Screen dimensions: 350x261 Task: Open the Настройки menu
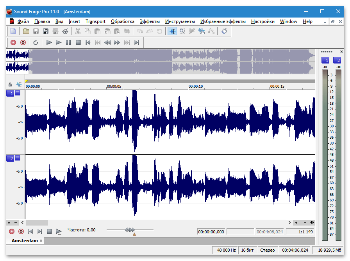coord(263,21)
